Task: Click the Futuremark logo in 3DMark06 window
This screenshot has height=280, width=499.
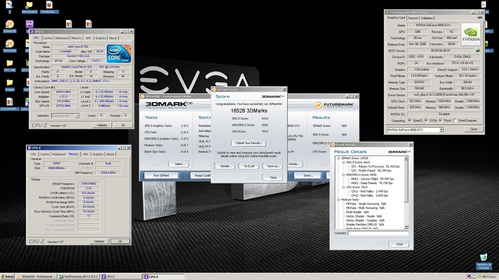Action: (x=334, y=105)
